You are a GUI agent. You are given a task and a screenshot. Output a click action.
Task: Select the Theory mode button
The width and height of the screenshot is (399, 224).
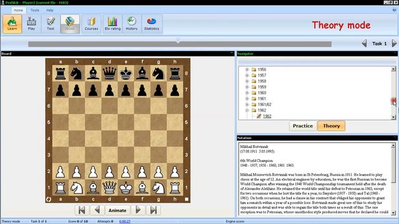click(331, 126)
